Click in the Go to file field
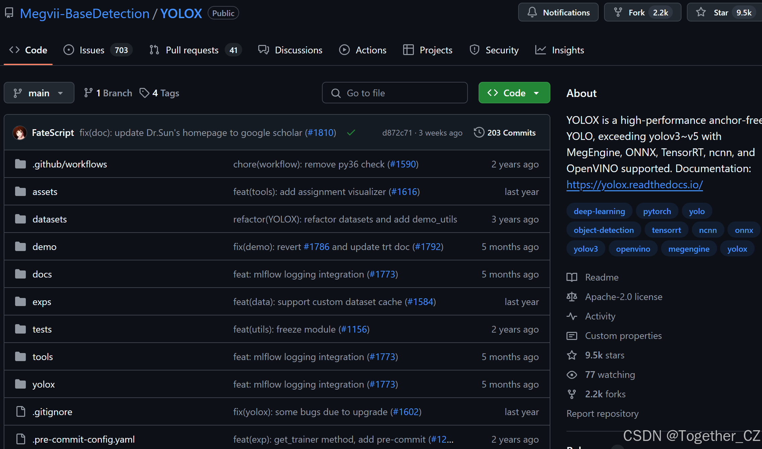Viewport: 762px width, 449px height. point(395,93)
